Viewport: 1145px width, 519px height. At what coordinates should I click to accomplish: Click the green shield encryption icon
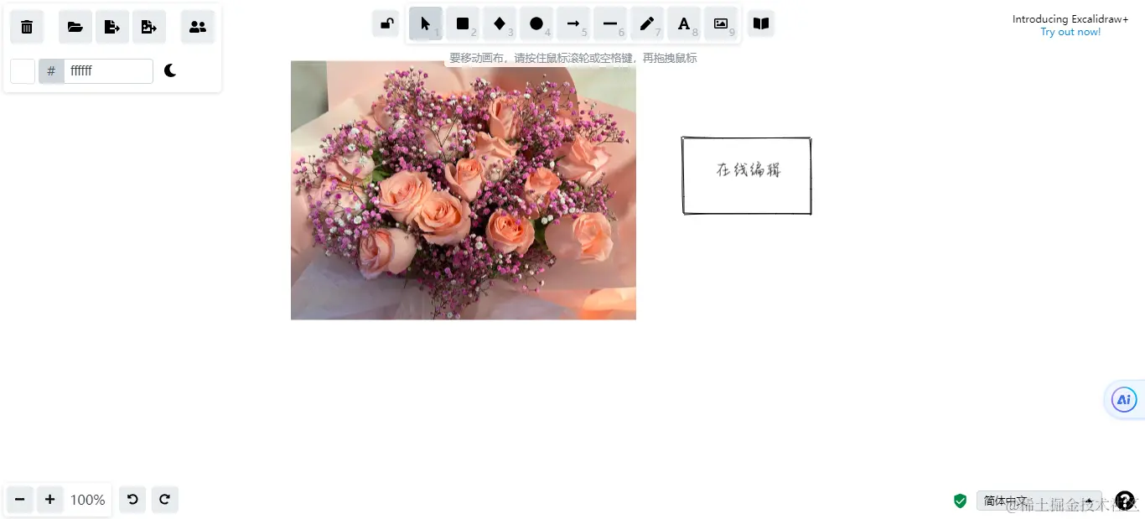961,501
